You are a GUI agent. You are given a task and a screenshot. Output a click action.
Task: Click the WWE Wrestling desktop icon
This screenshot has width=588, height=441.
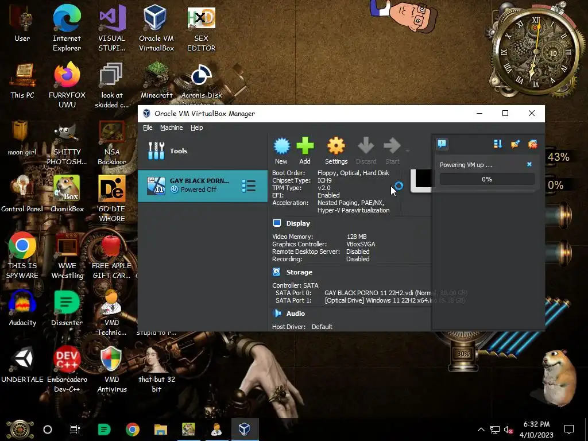pyautogui.click(x=67, y=256)
